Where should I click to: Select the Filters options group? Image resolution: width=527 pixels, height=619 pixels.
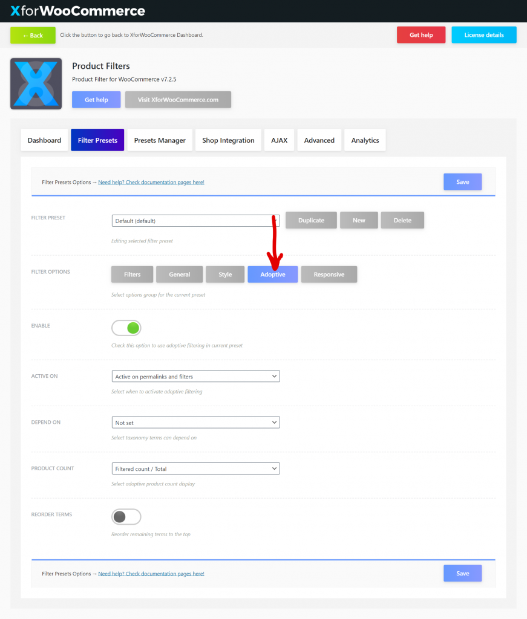pyautogui.click(x=133, y=274)
